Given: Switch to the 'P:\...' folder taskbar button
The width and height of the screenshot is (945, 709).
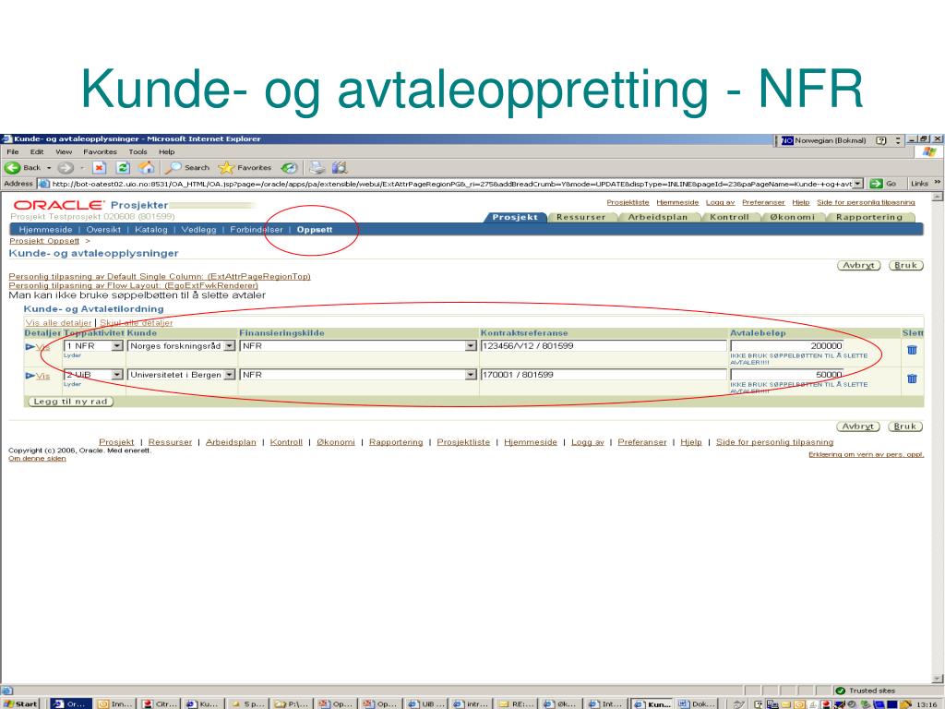Looking at the screenshot, I should tap(292, 703).
